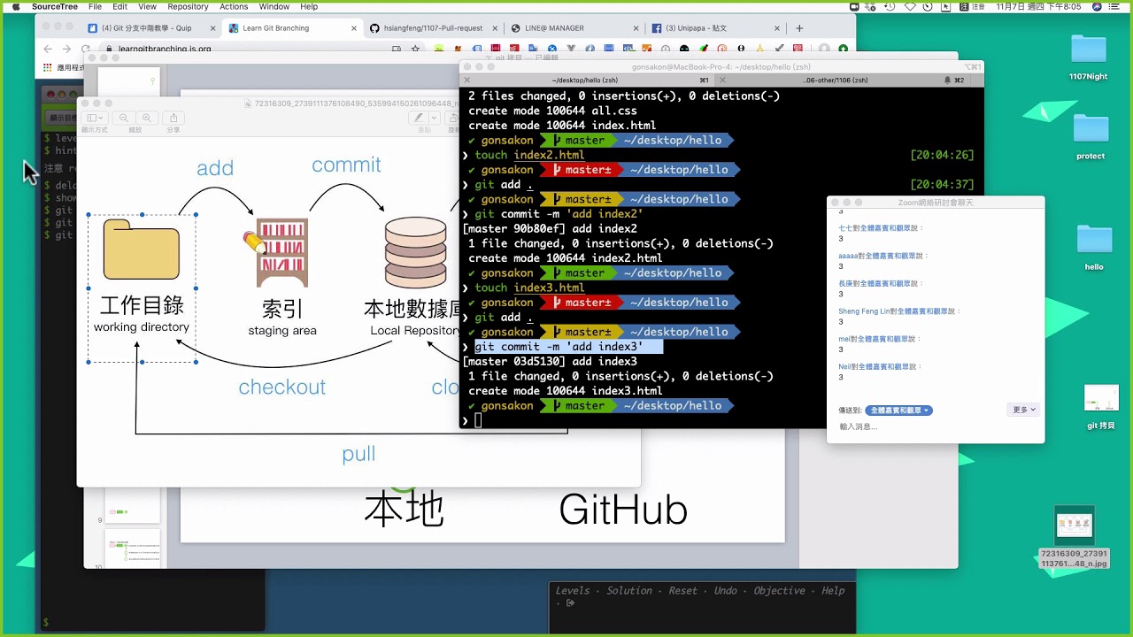Open the Repository menu in menu bar
Screen dimensions: 1133x637
(188, 6)
